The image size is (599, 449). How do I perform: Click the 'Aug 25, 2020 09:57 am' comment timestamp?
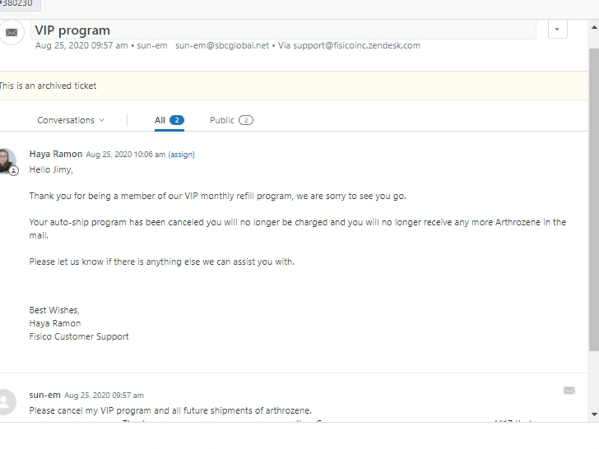pos(104,396)
